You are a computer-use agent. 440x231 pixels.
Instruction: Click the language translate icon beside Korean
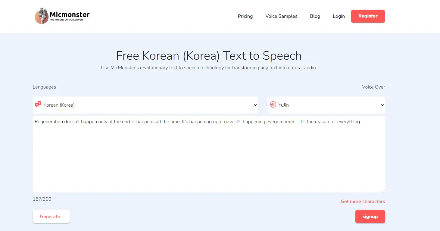tap(38, 105)
